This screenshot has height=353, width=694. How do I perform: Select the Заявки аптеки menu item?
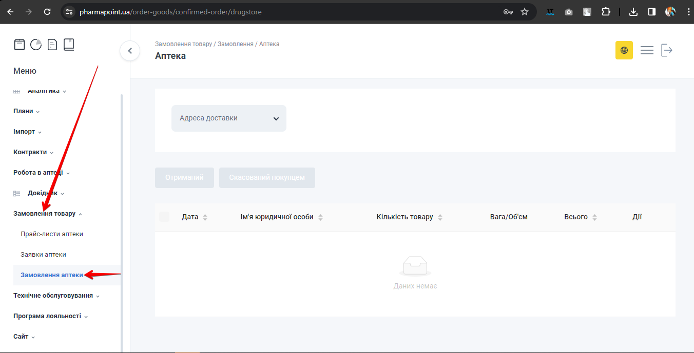coord(43,255)
